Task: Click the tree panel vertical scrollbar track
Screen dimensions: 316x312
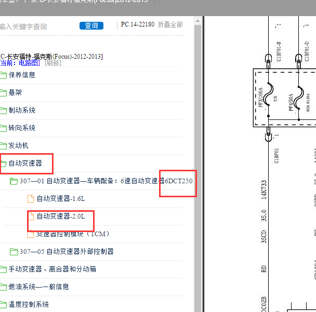Action: coord(197,168)
